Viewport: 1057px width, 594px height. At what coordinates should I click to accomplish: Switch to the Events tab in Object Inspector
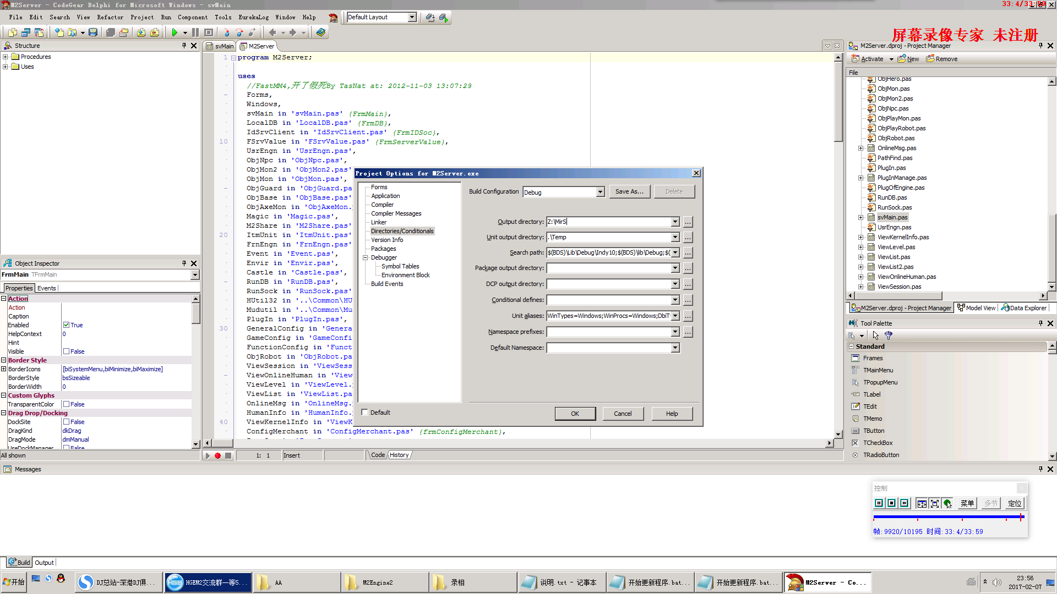pos(47,288)
